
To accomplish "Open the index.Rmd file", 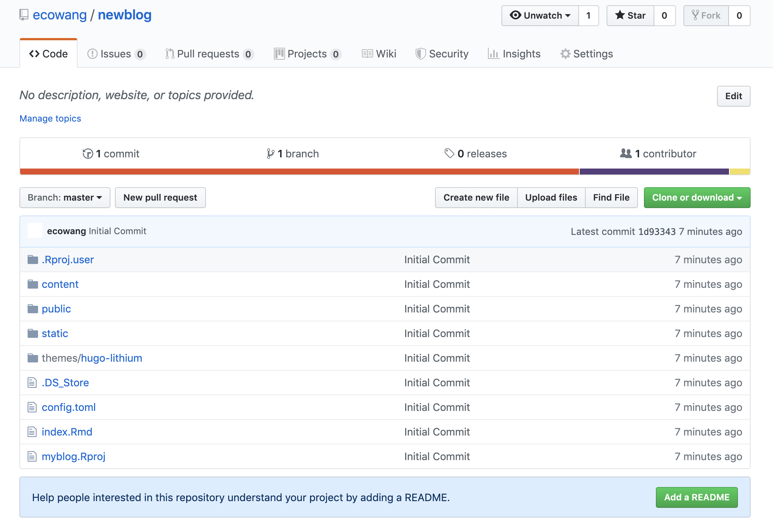I will click(x=67, y=432).
